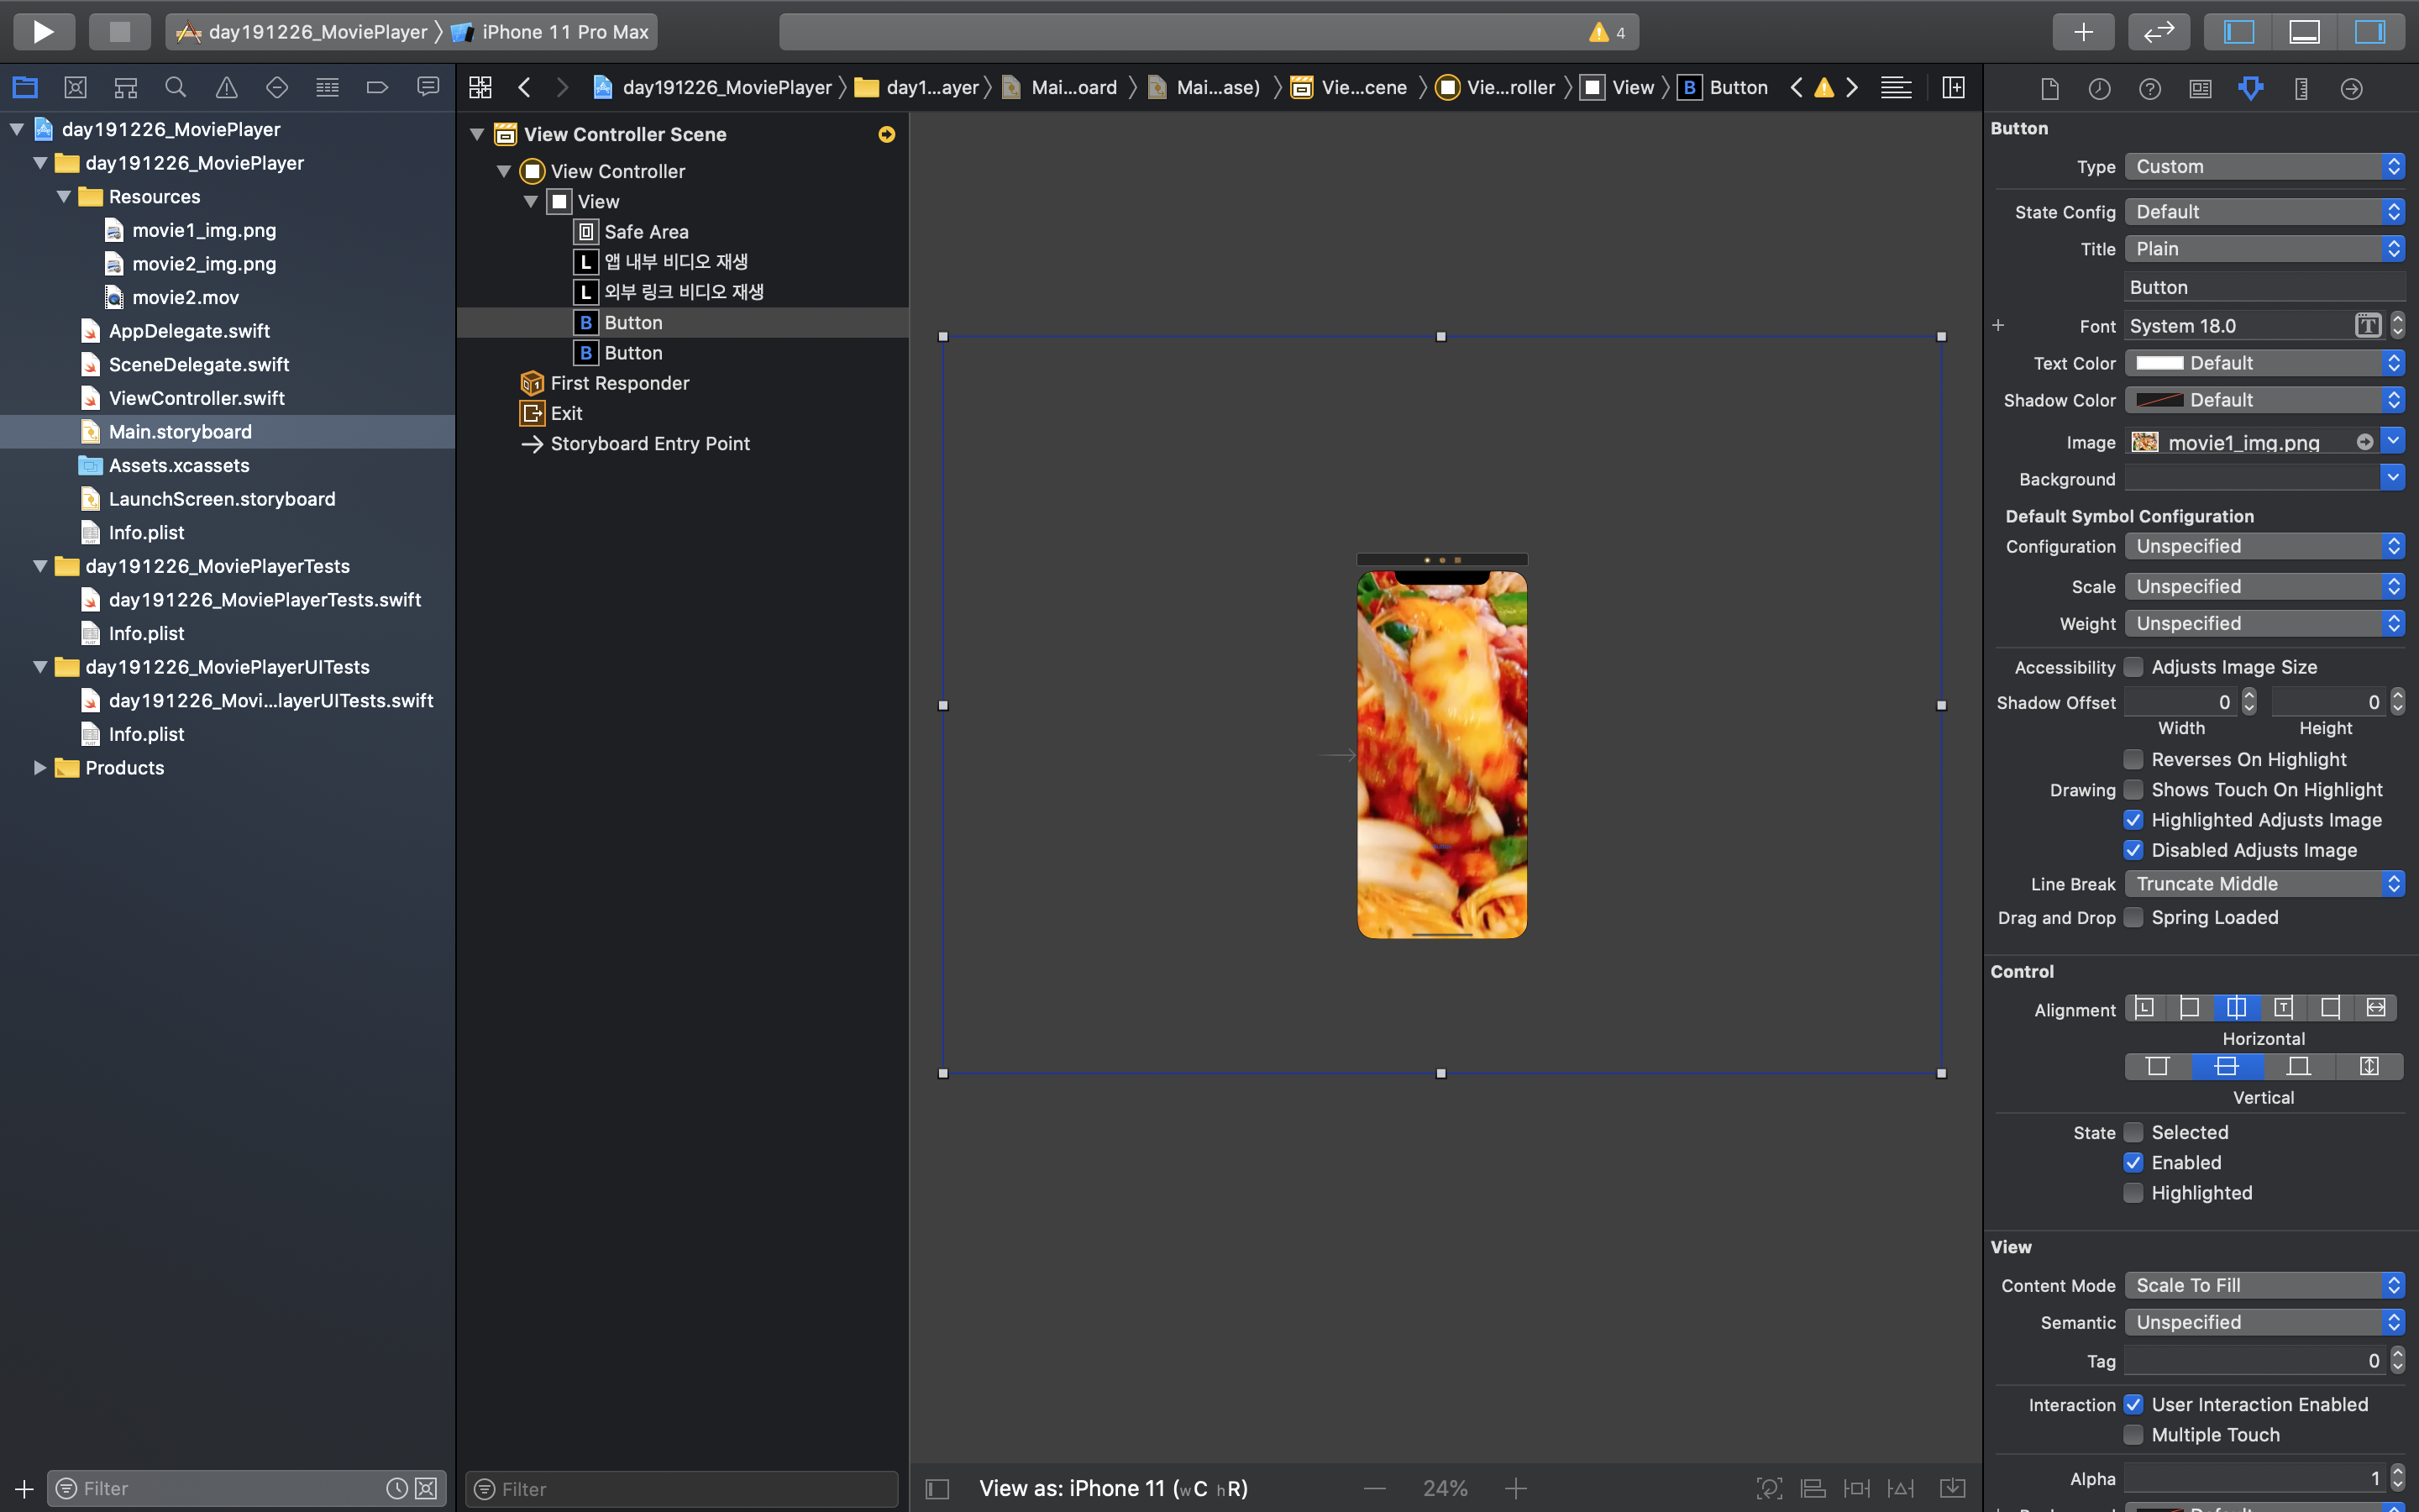
Task: Enable Shows Touch On Highlight checkbox
Action: pyautogui.click(x=2133, y=790)
